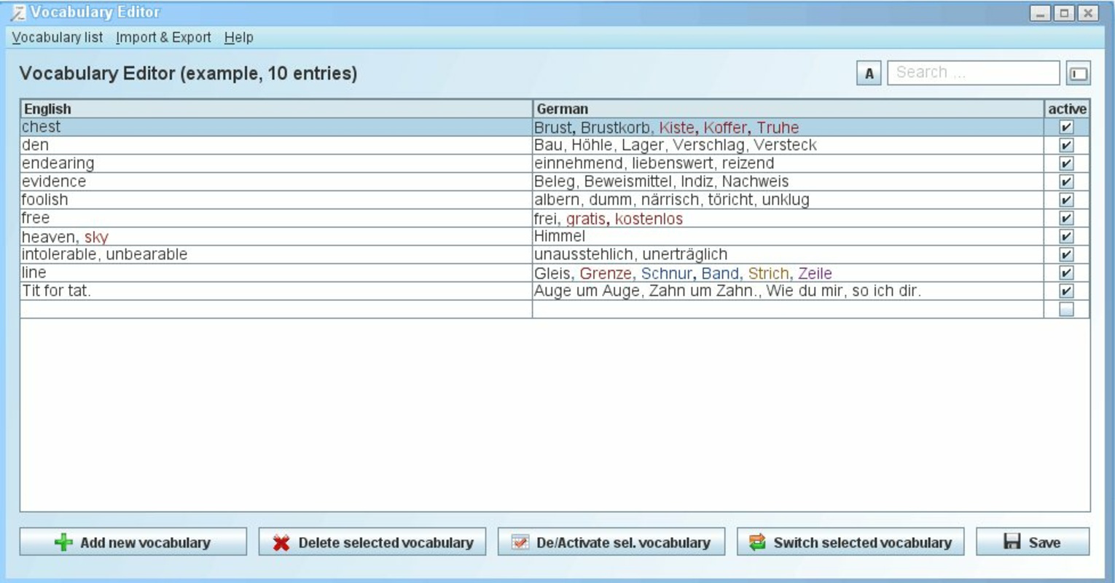This screenshot has height=583, width=1115.
Task: Check the active box in empty row
Action: [1066, 309]
